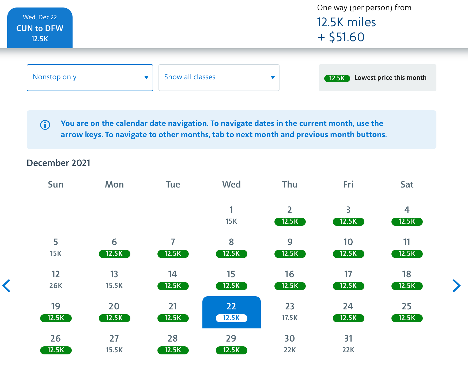Choose December 25 award price badge
Image resolution: width=468 pixels, height=367 pixels.
(x=407, y=318)
